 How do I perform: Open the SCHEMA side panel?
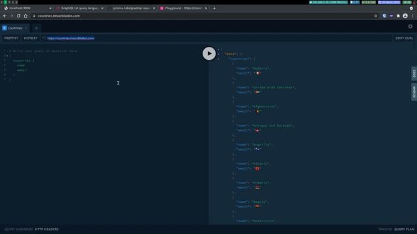coord(414,92)
